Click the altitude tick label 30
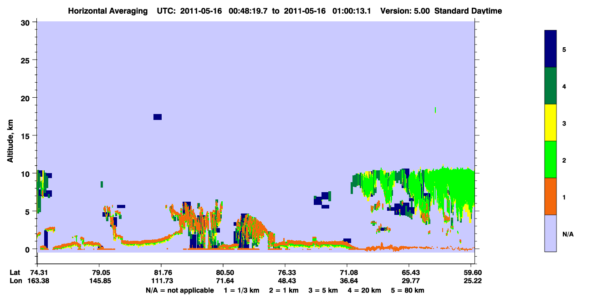592x303 pixels. coord(26,23)
